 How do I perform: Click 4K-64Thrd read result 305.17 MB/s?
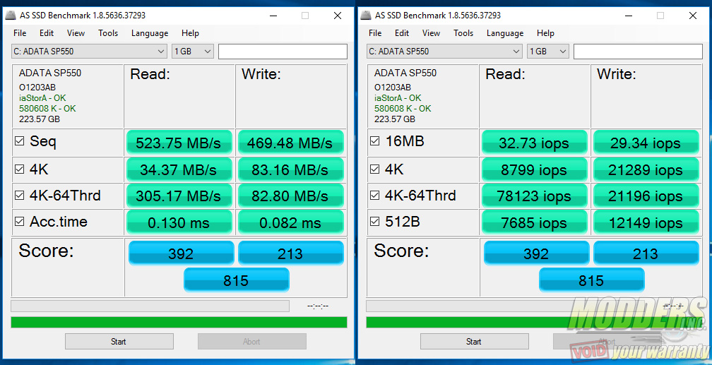pos(179,196)
